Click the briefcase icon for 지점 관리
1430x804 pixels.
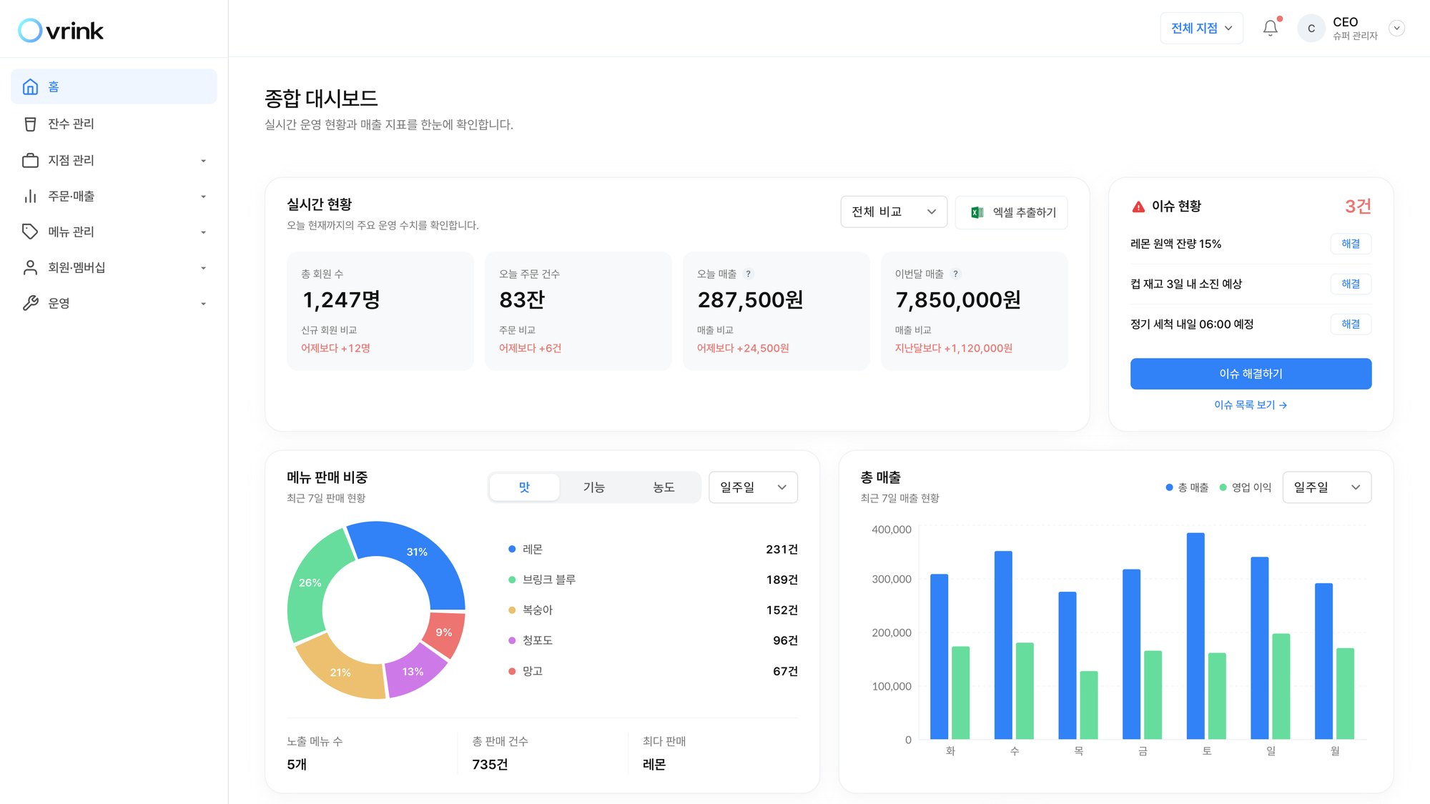30,160
